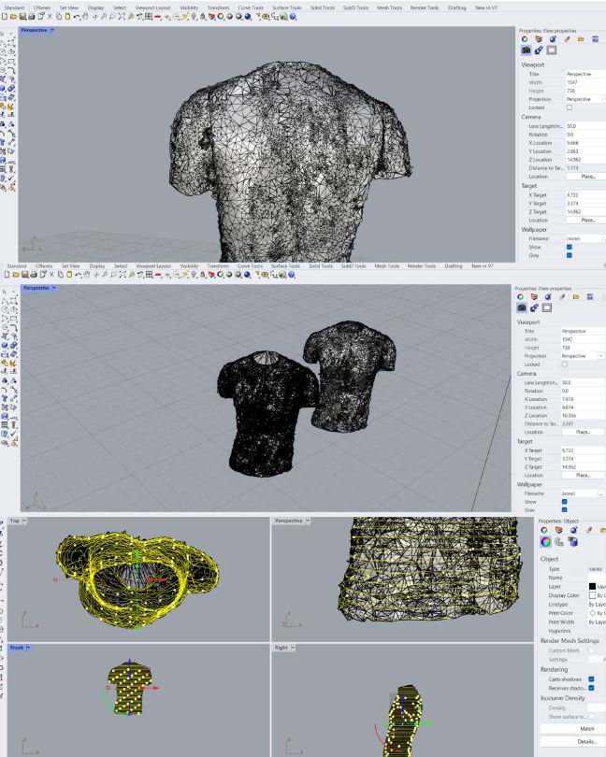606x757 pixels.
Task: Click the New file icon in topmost toolbar
Action: point(6,18)
